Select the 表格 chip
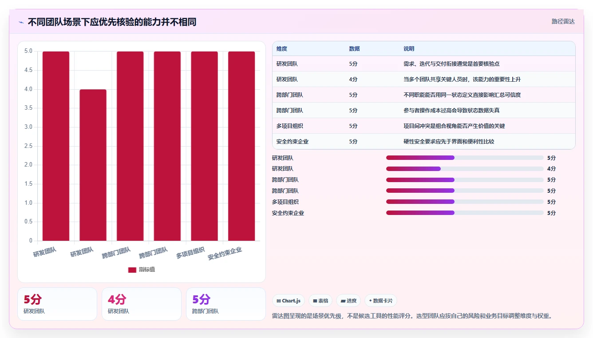 (x=320, y=301)
